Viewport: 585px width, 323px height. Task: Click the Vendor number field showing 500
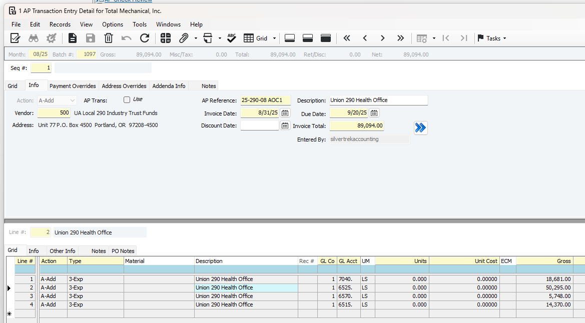pyautogui.click(x=54, y=112)
